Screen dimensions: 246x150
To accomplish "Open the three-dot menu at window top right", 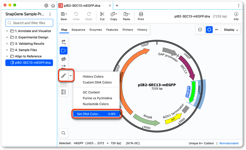I will tap(239, 6).
